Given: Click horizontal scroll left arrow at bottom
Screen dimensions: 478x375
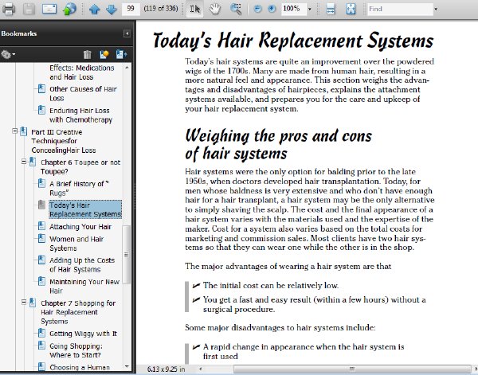Looking at the screenshot, I should (200, 369).
